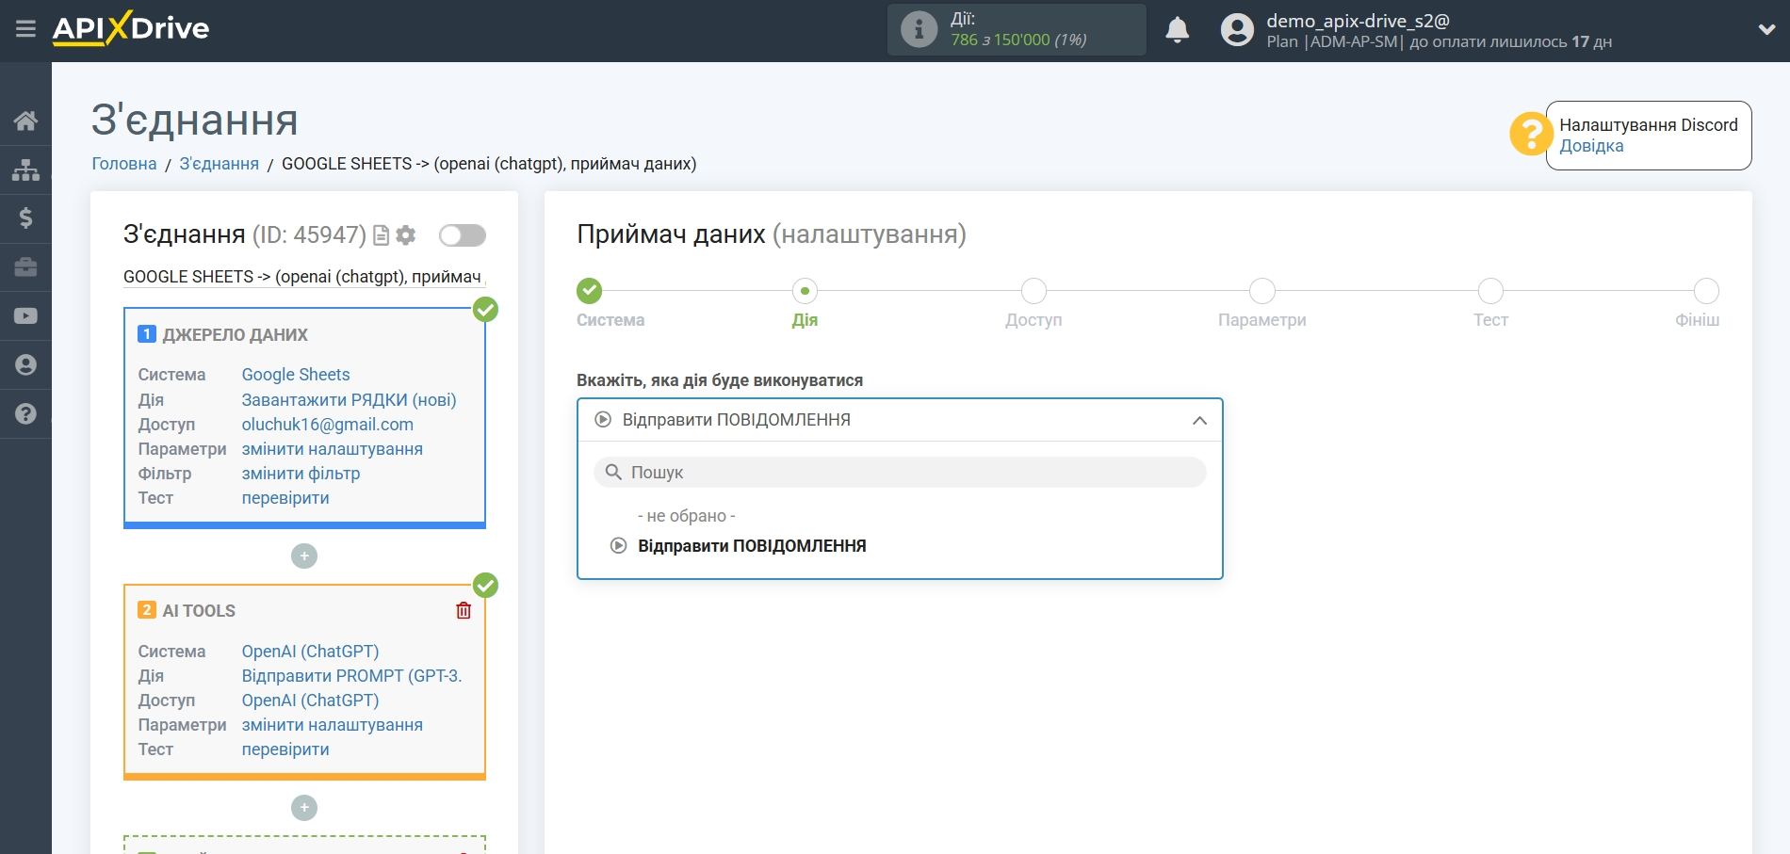1790x854 pixels.
Task: Click the user avatar icon
Action: [x=1237, y=30]
